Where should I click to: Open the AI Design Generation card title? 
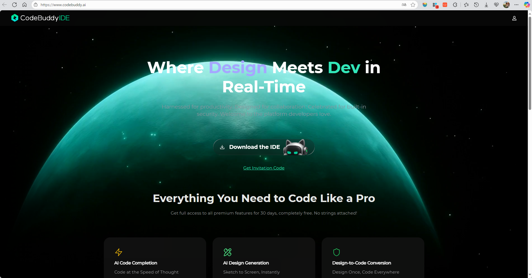tap(246, 263)
